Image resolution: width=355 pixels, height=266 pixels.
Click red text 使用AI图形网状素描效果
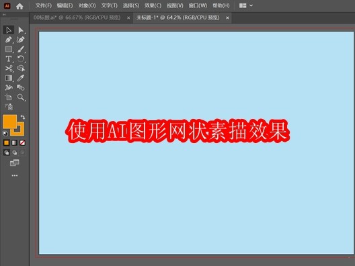pyautogui.click(x=177, y=131)
